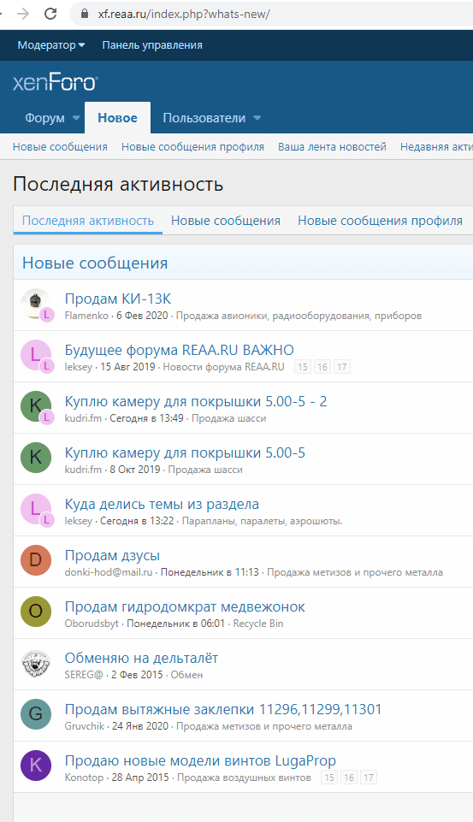Open the Recycle Bin forum link
This screenshot has width=473, height=822.
(258, 624)
